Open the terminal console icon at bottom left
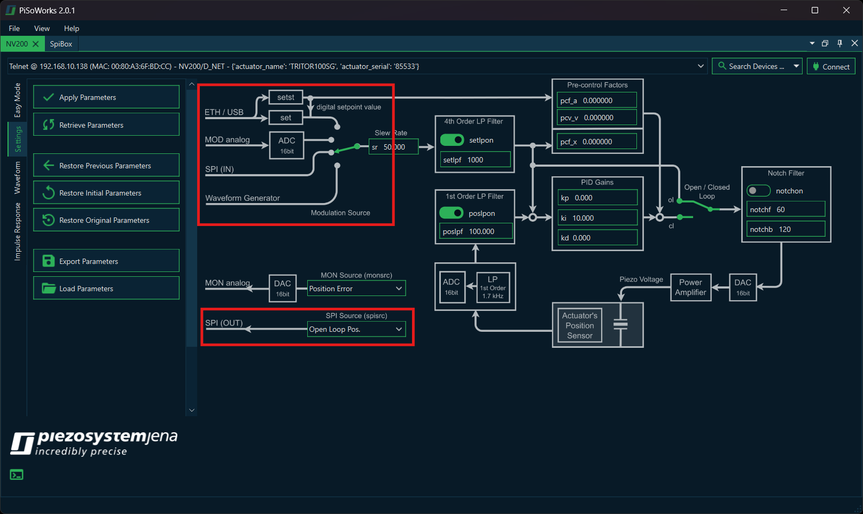The image size is (863, 514). coord(17,474)
